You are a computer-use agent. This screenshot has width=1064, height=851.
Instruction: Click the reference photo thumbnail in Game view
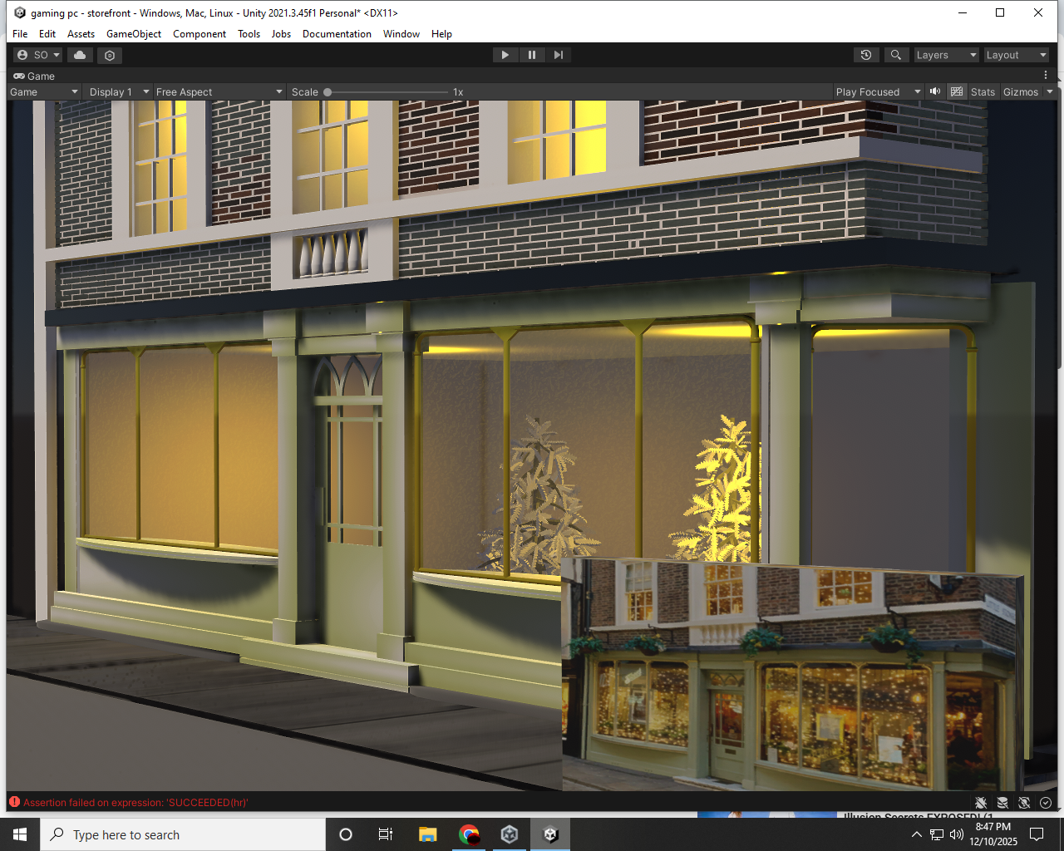(792, 673)
